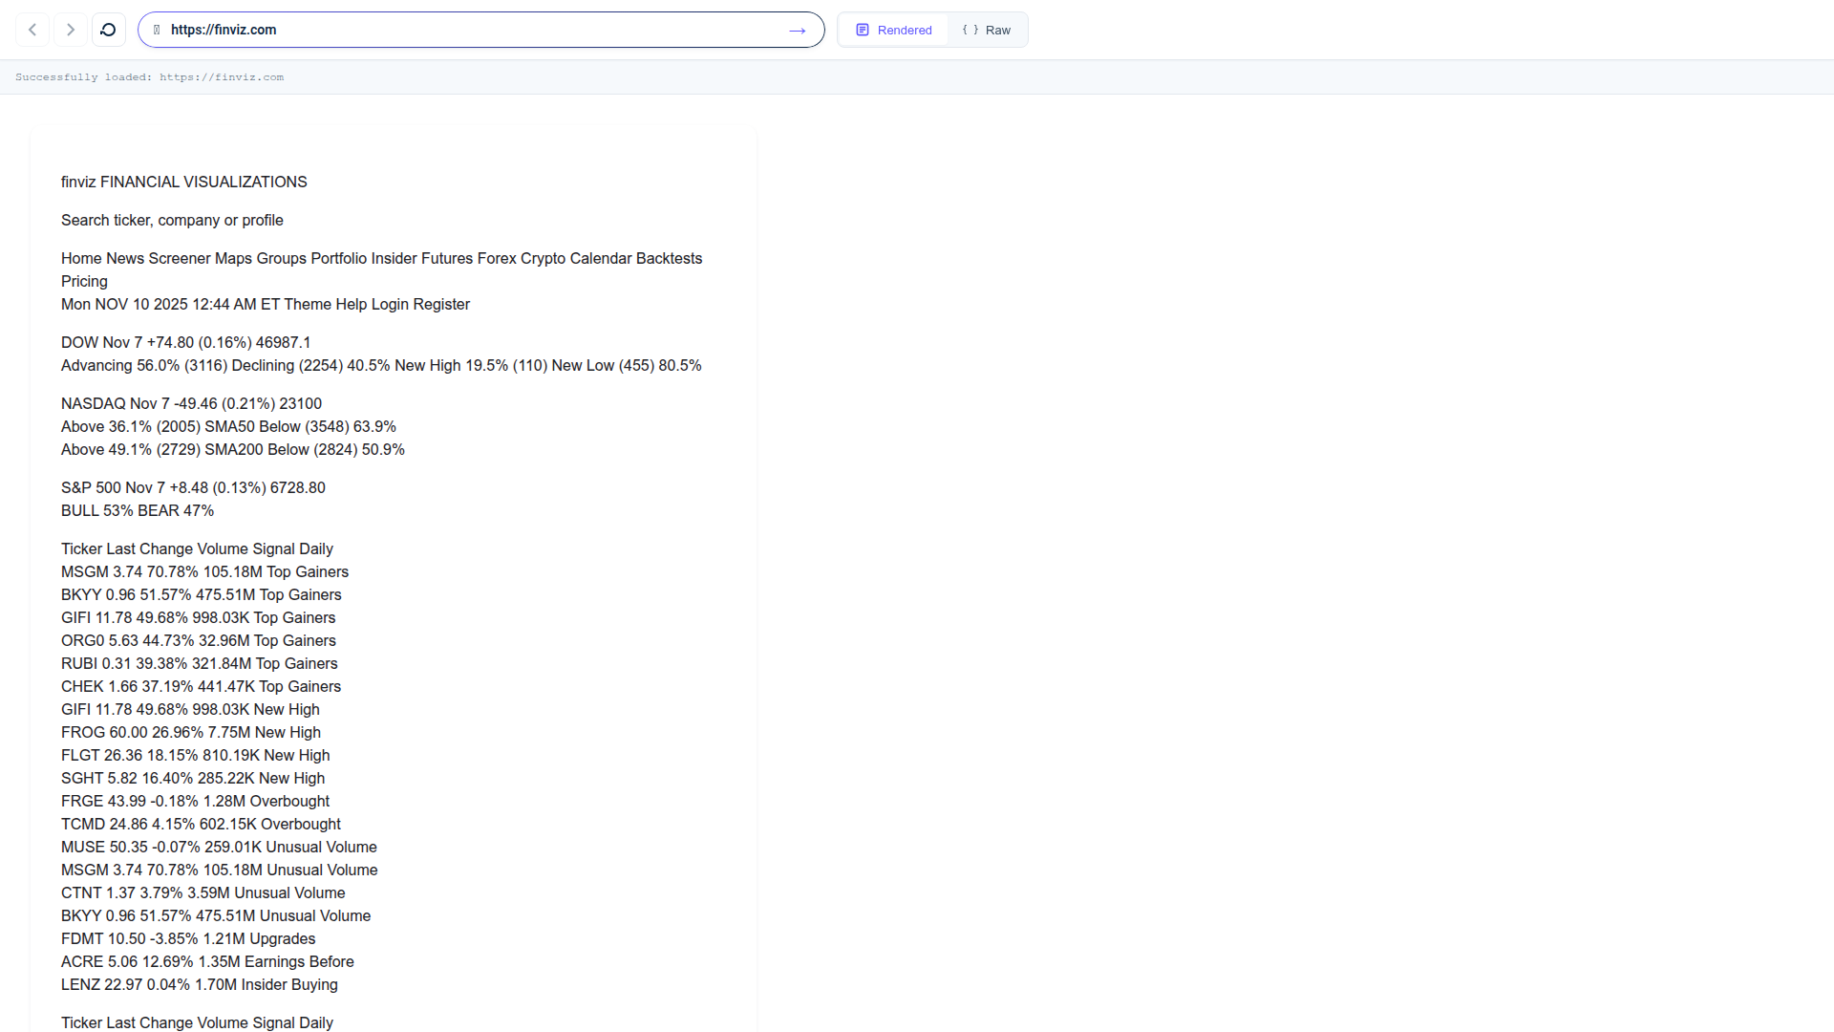The image size is (1834, 1032).
Task: Click the 'Above 36.1% (2005) SMA50' line
Action: (228, 426)
